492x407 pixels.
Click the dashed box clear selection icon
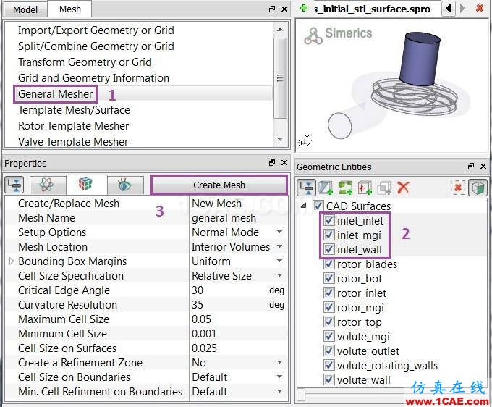(458, 188)
